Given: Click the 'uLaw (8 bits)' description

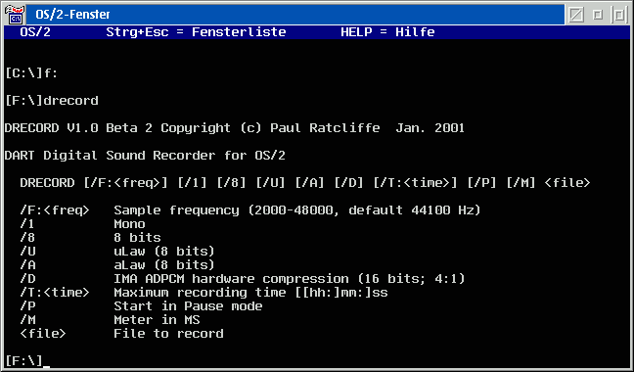Looking at the screenshot, I should click(163, 252).
